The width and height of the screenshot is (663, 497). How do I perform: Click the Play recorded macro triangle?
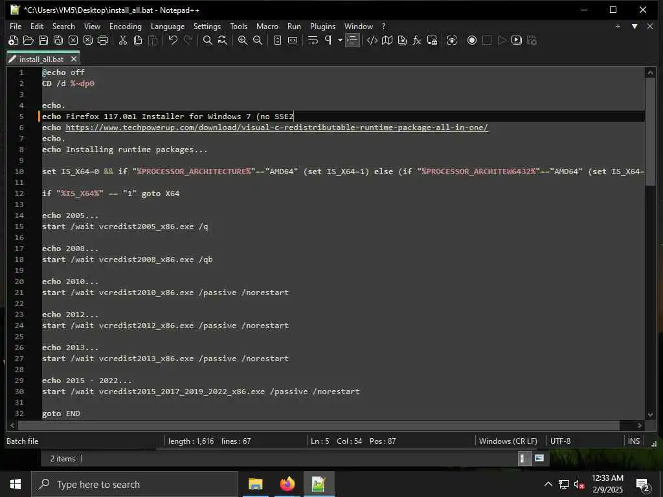(502, 41)
